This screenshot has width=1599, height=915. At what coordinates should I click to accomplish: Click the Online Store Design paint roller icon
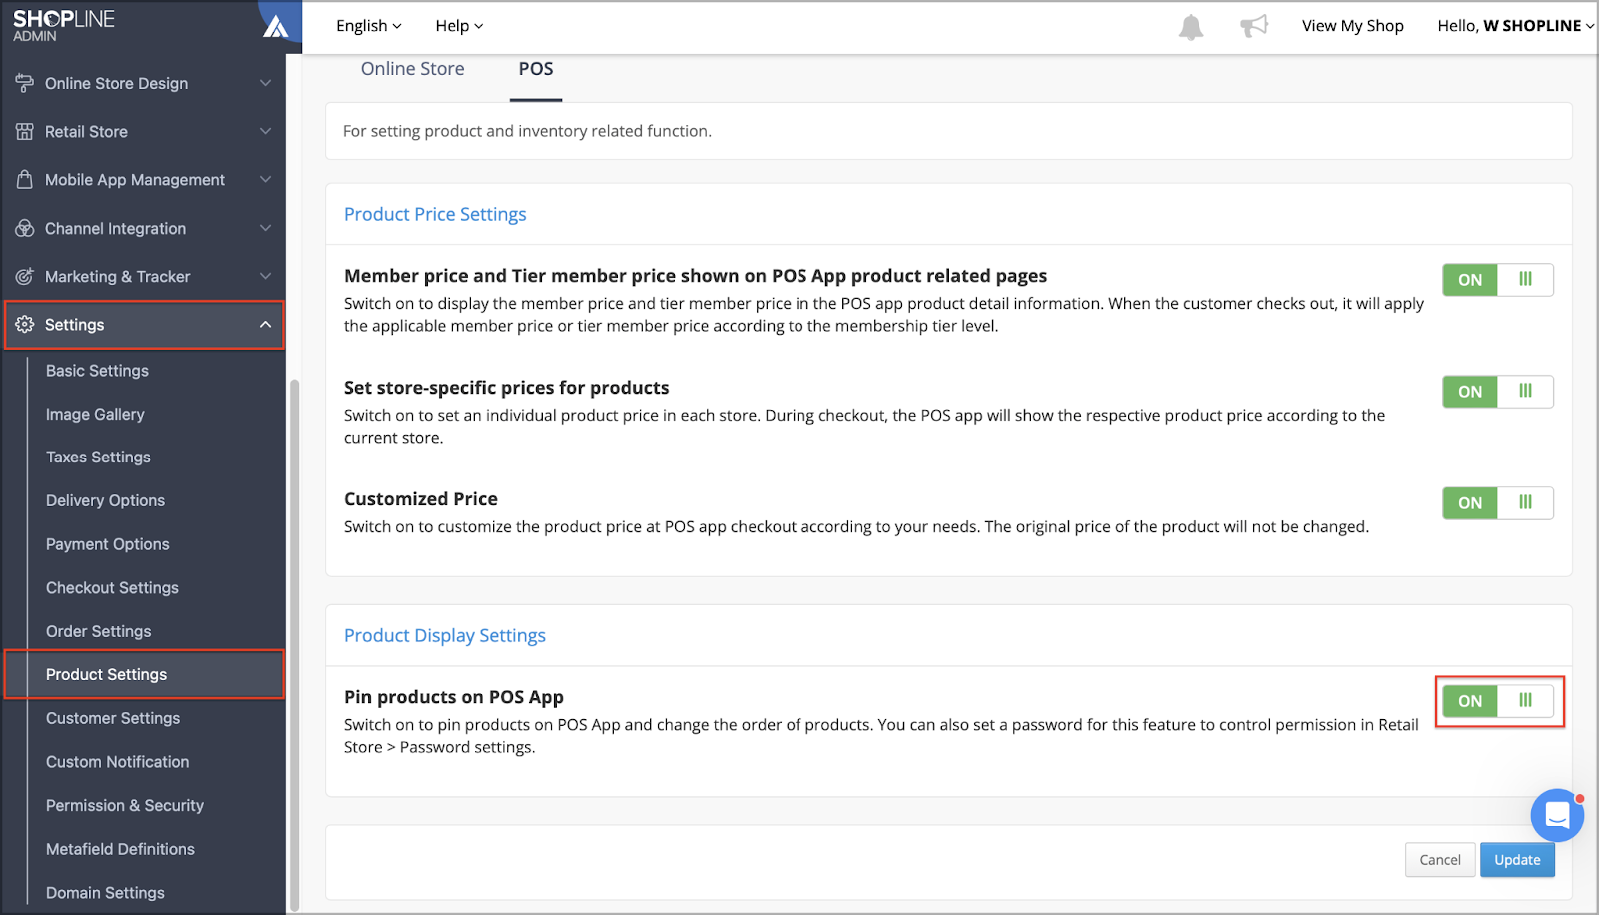coord(25,83)
